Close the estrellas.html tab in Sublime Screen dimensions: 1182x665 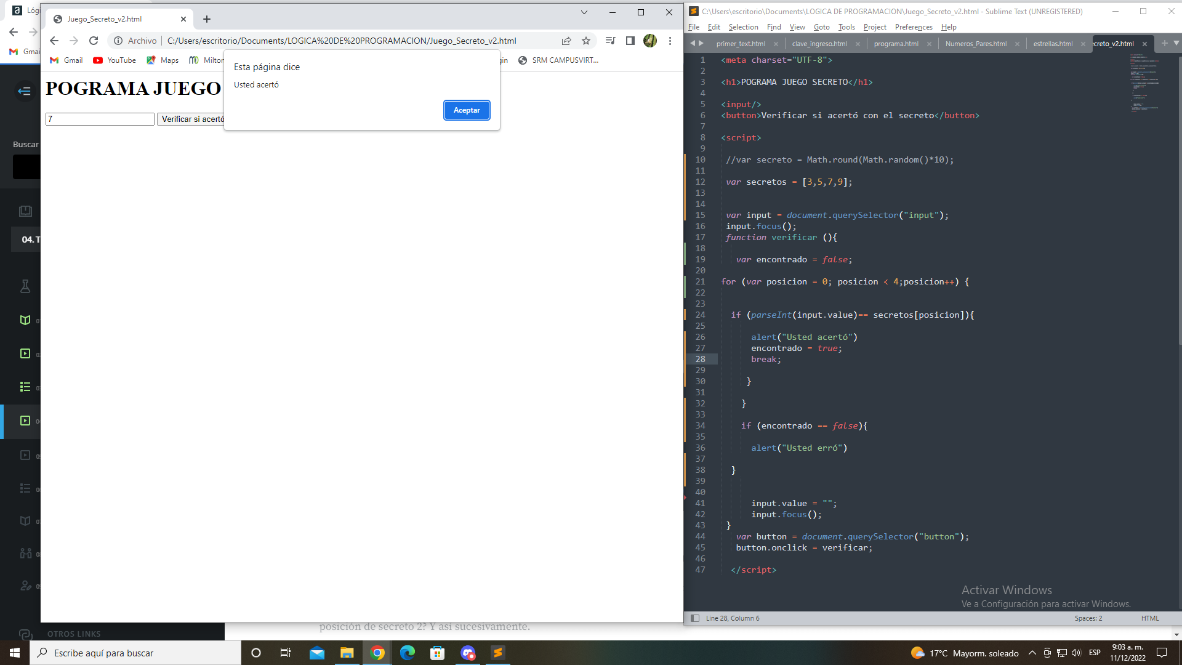click(x=1083, y=44)
